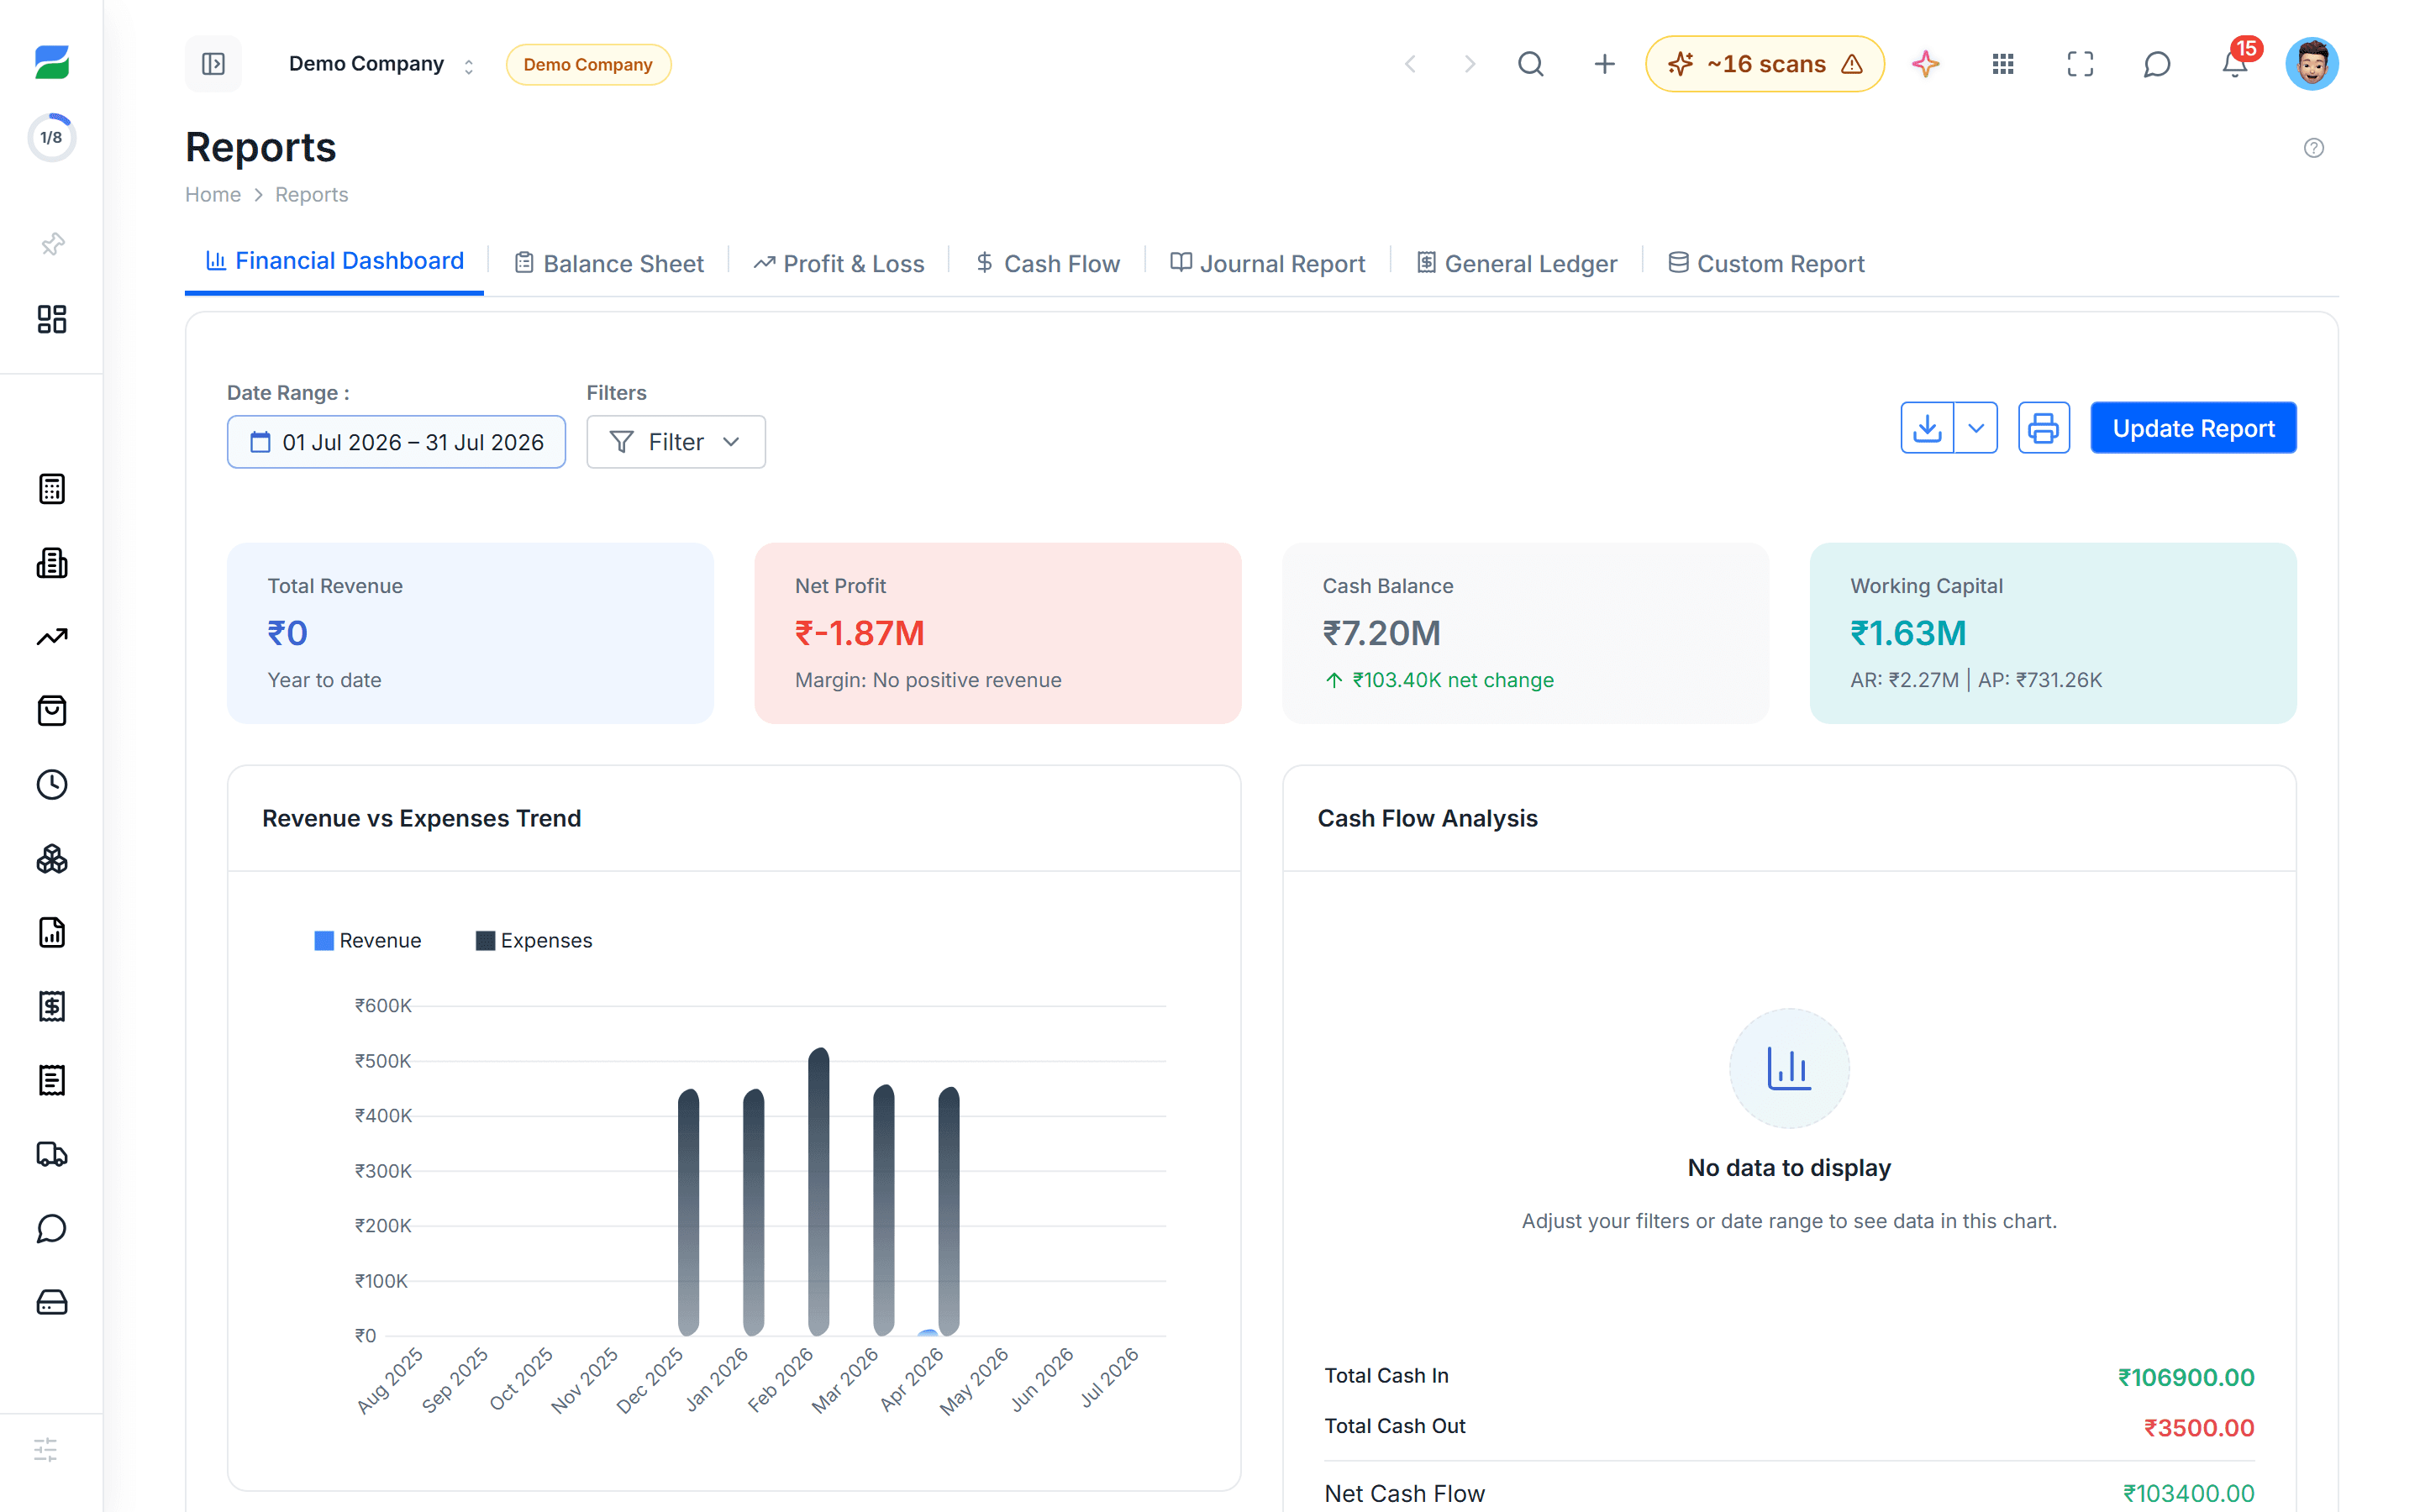
Task: Open the chat bubble icon in the sidebar
Action: click(x=52, y=1228)
